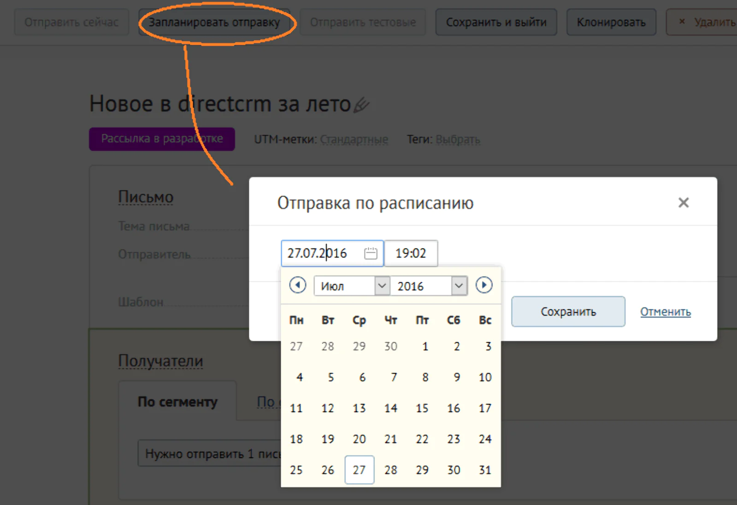
Task: Go to previous month in calendar
Action: [x=298, y=285]
